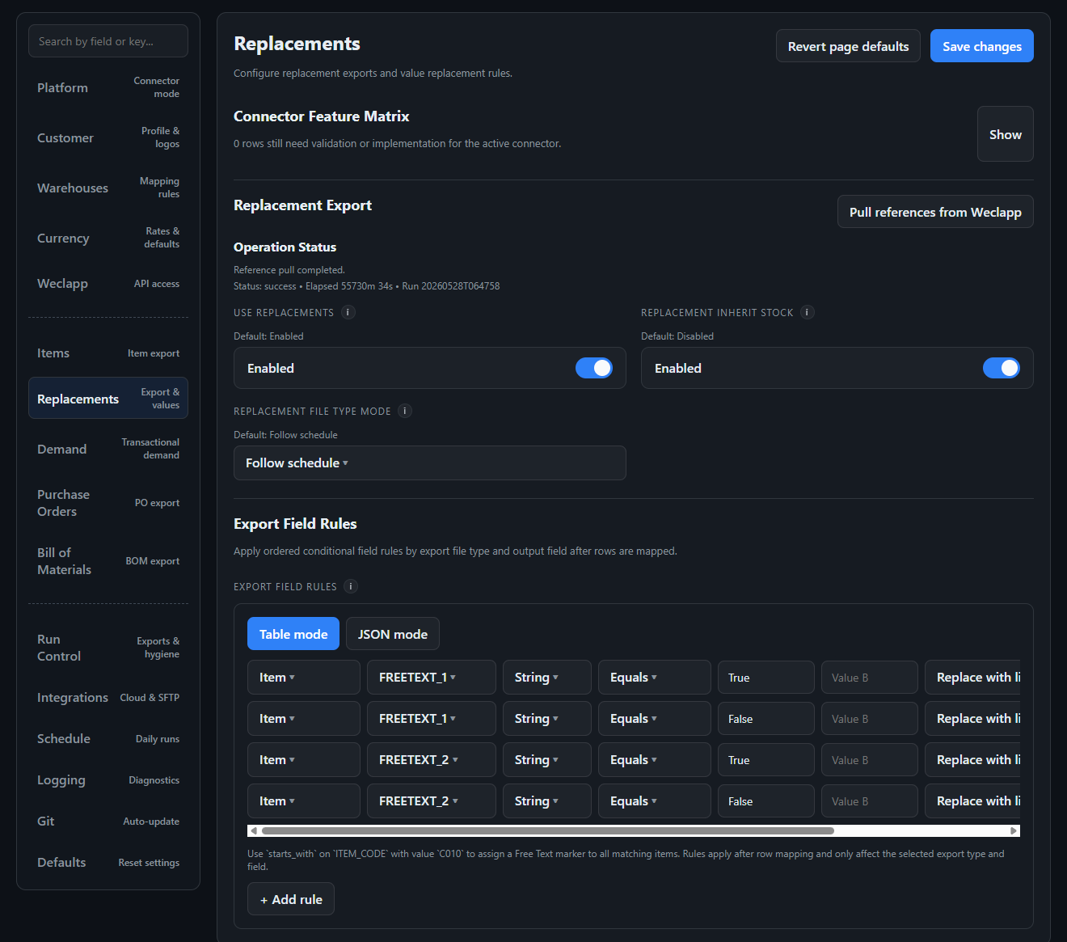Click the False value field in the fourth row
The image size is (1067, 942).
point(766,801)
